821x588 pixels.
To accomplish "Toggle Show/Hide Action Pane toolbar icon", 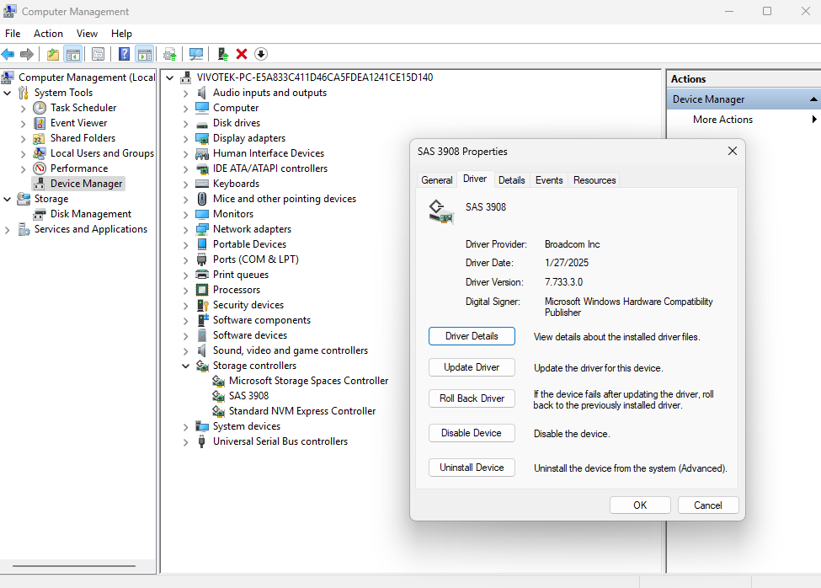I will point(144,54).
